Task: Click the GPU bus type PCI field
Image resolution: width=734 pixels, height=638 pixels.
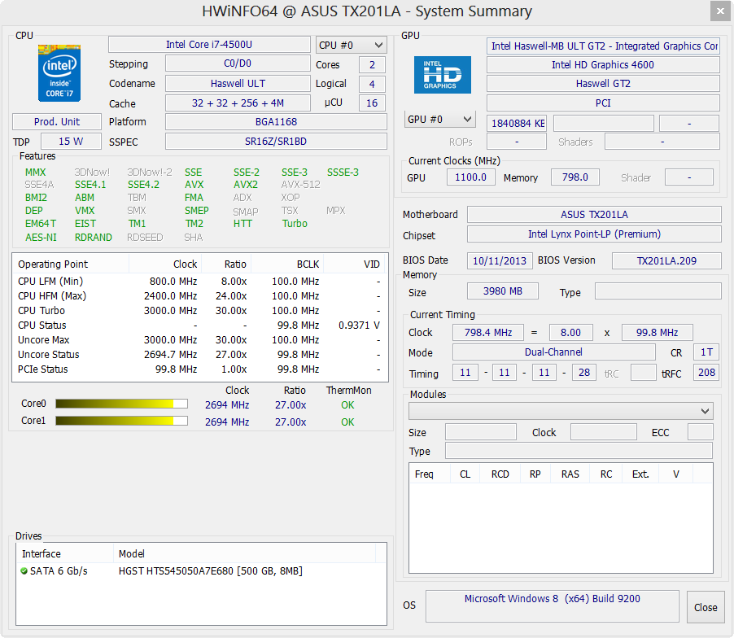Action: tap(603, 103)
